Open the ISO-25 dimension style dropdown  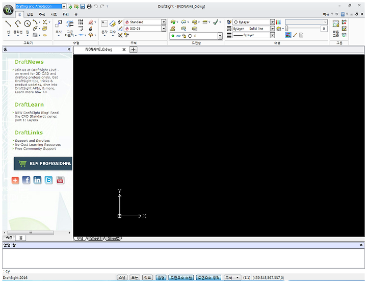164,29
